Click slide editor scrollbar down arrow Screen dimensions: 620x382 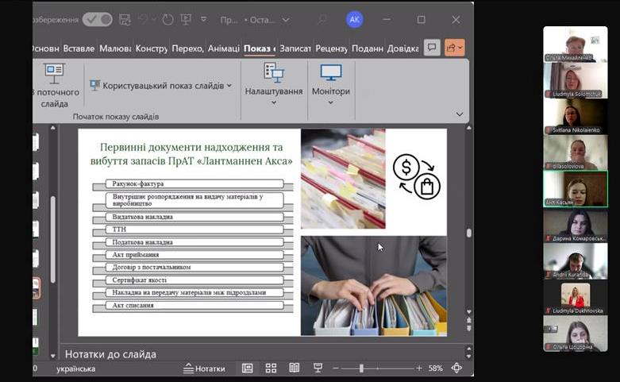pos(468,311)
